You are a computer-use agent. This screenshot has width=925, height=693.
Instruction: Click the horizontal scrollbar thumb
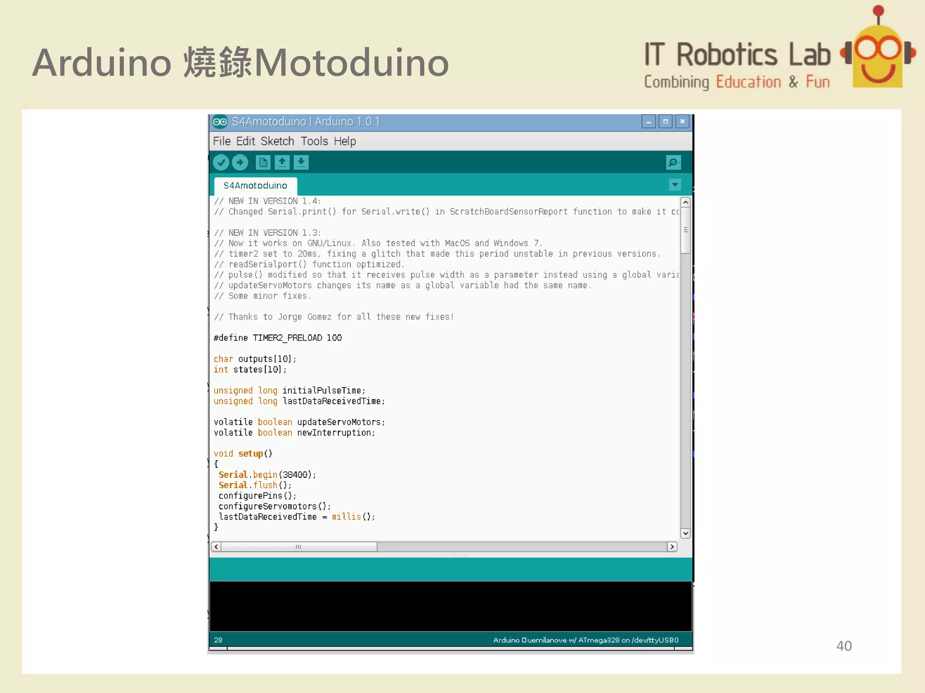(299, 547)
